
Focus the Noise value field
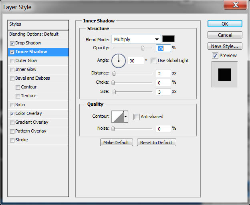click(x=163, y=129)
